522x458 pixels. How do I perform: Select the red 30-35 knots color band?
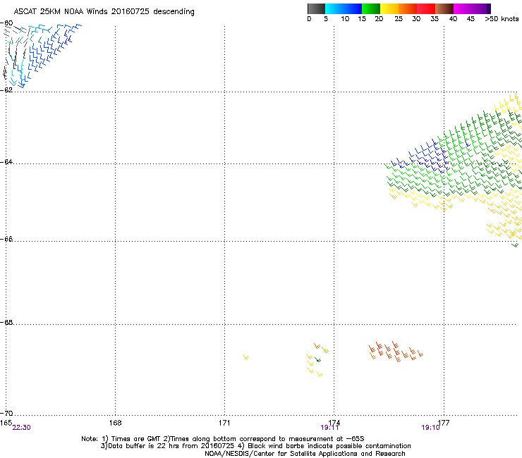[426, 8]
